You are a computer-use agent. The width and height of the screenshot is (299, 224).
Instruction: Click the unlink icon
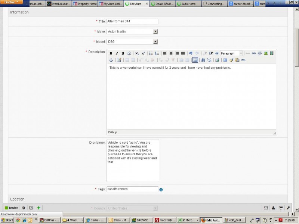(260, 53)
